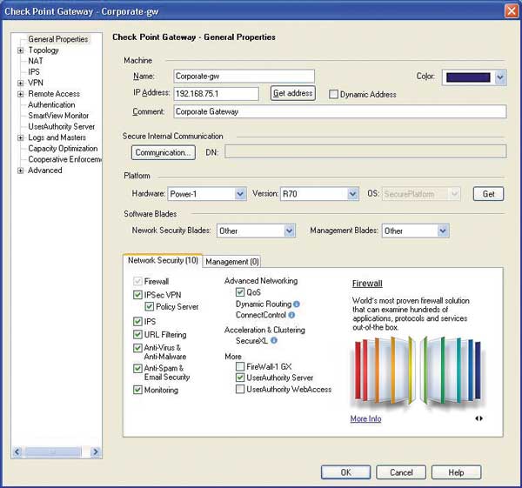Click the info icon next to Dynamic Routing

tap(297, 304)
